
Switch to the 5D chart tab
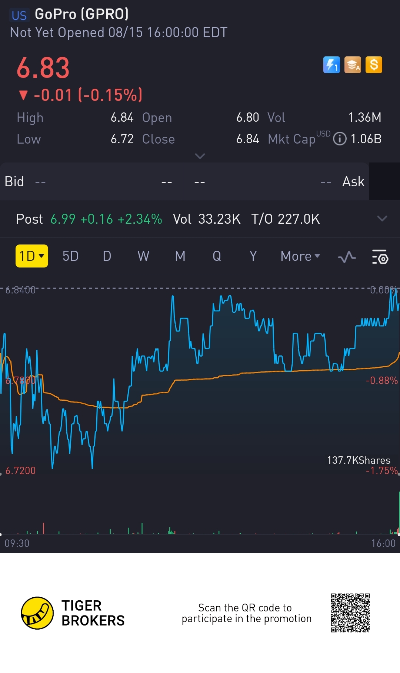coord(70,256)
